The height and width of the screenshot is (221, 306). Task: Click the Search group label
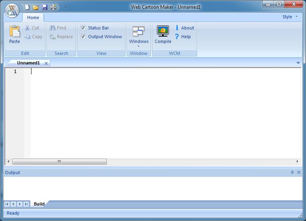pos(61,53)
